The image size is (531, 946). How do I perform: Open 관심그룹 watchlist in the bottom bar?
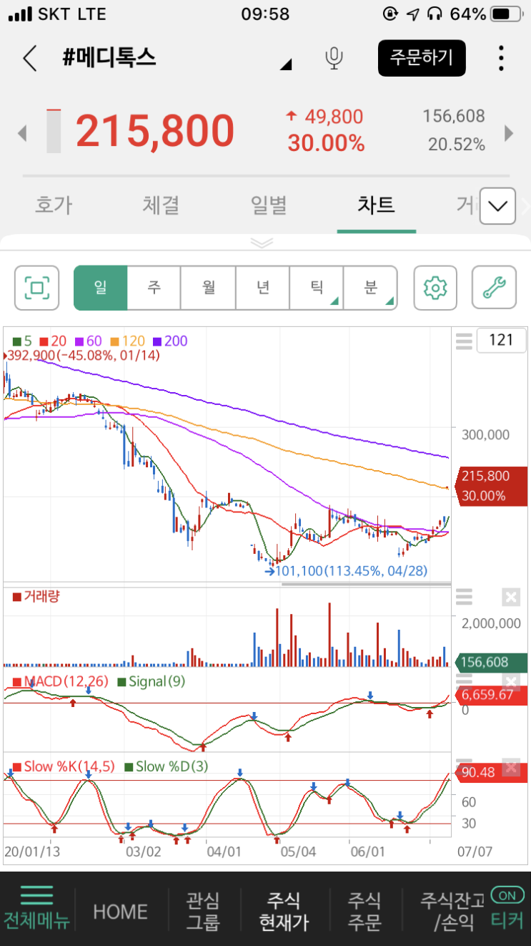point(203,911)
